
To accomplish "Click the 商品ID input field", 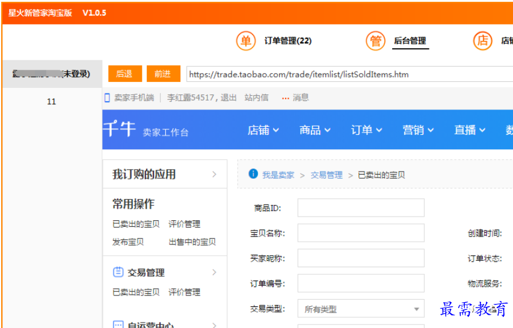I will 361,208.
